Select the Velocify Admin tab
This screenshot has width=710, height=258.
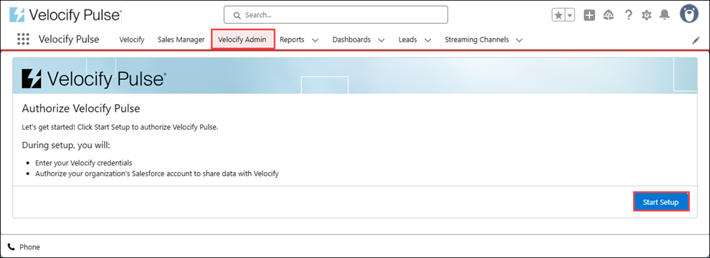[243, 39]
